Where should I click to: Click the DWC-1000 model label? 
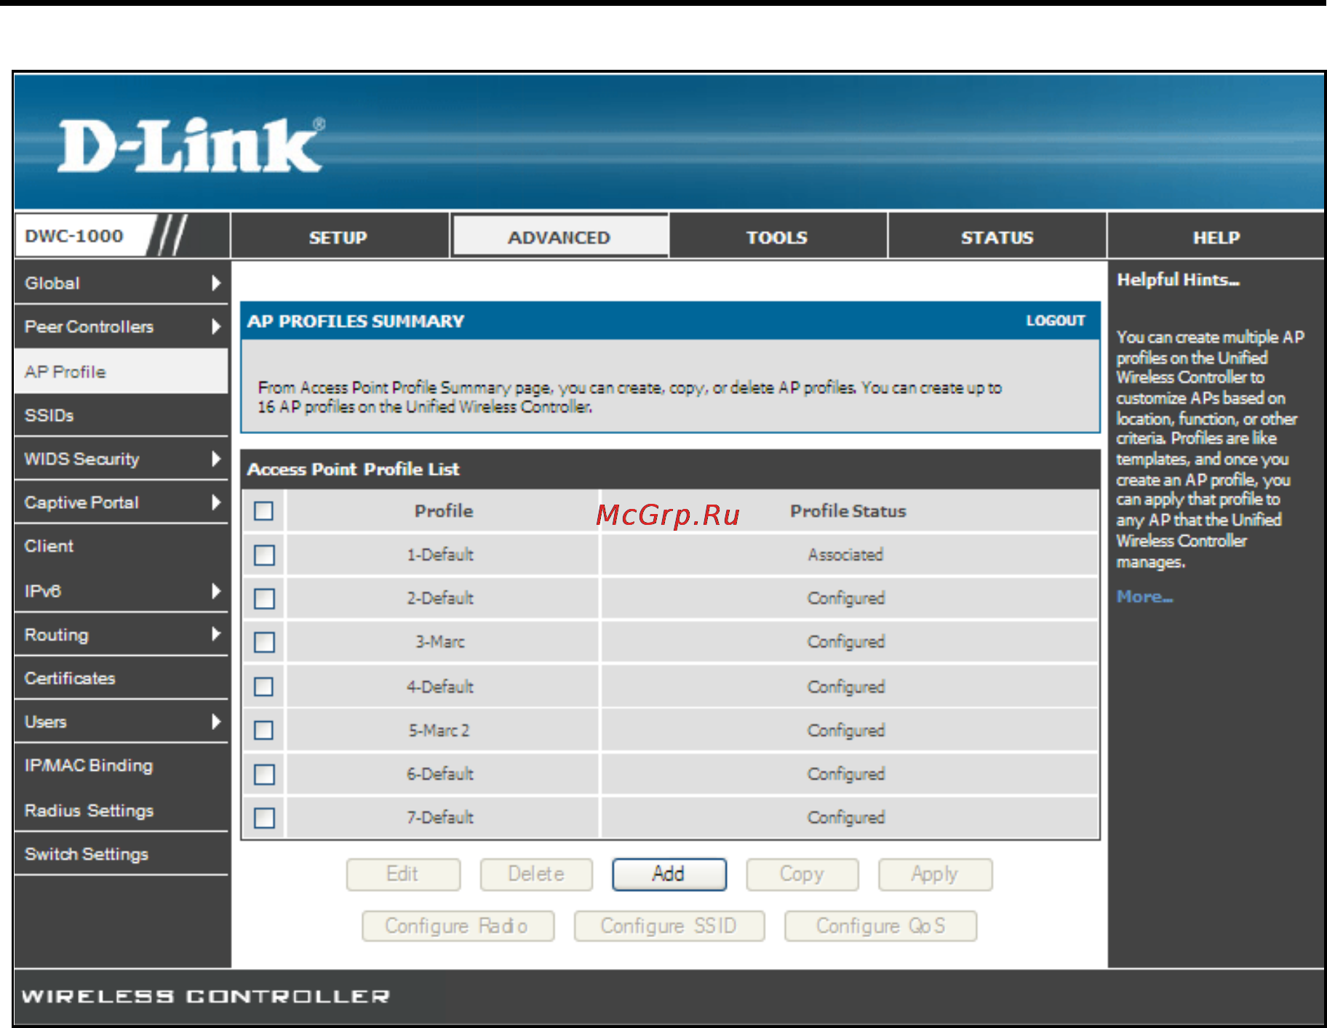(x=74, y=236)
